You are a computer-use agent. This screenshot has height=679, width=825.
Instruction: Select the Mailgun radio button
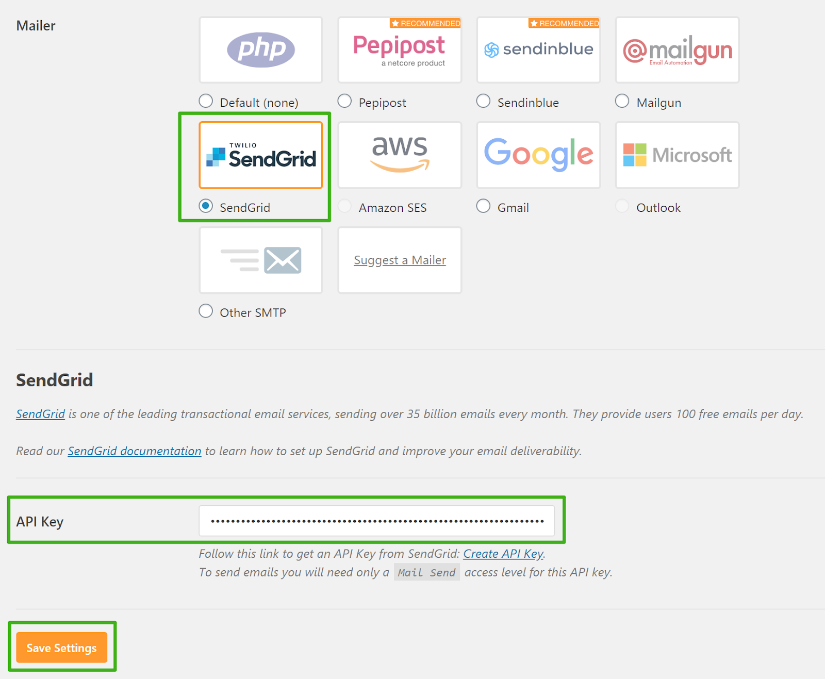point(622,101)
